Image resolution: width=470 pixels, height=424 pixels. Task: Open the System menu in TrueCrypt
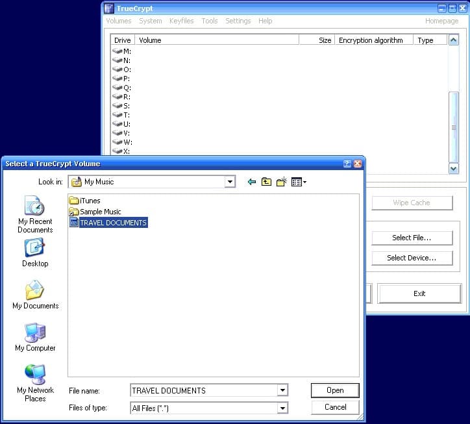(x=151, y=21)
